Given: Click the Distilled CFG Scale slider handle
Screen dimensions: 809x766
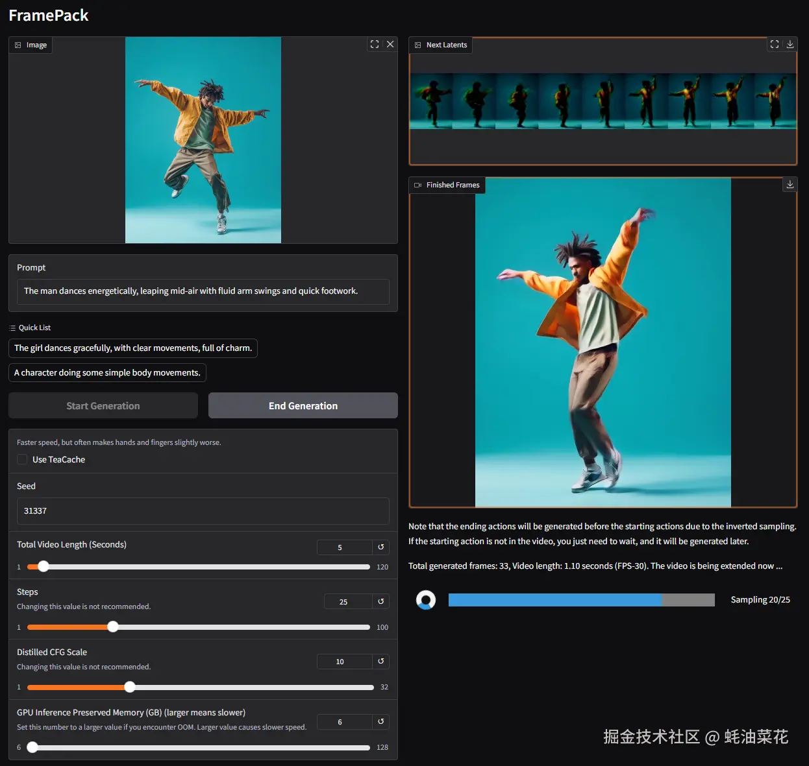Looking at the screenshot, I should (x=130, y=687).
